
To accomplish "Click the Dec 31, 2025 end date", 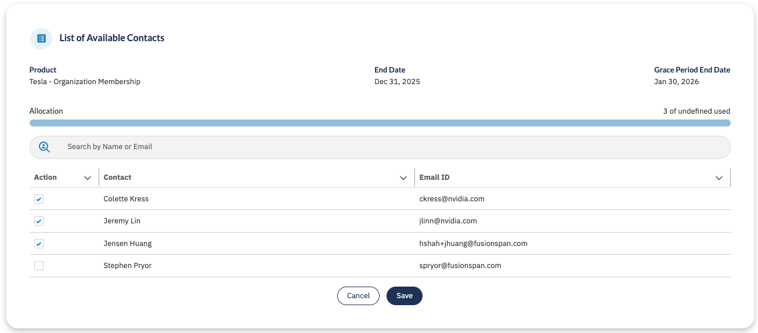I will click(x=397, y=82).
